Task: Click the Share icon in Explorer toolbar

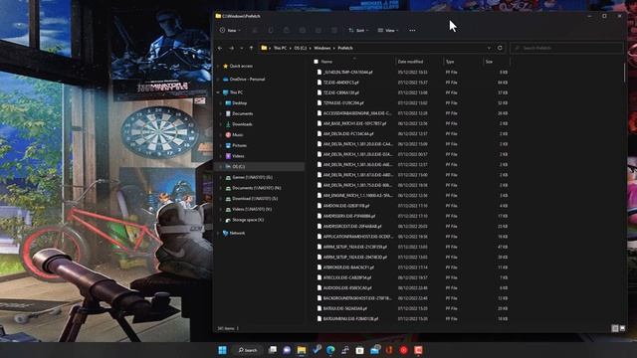Action: 318,31
